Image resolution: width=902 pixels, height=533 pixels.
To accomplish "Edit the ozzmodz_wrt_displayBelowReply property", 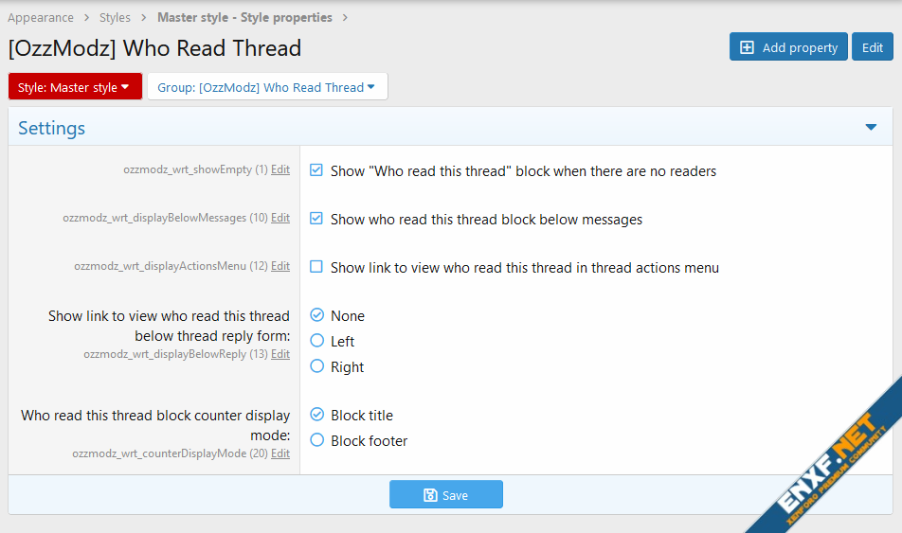I will click(x=280, y=354).
